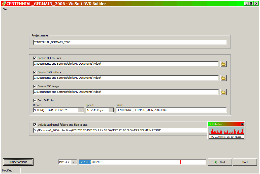Restore down the application window

251,4
